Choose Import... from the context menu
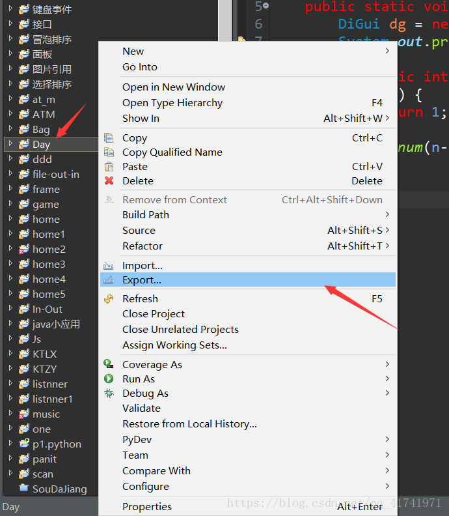449x516 pixels. tap(248, 266)
